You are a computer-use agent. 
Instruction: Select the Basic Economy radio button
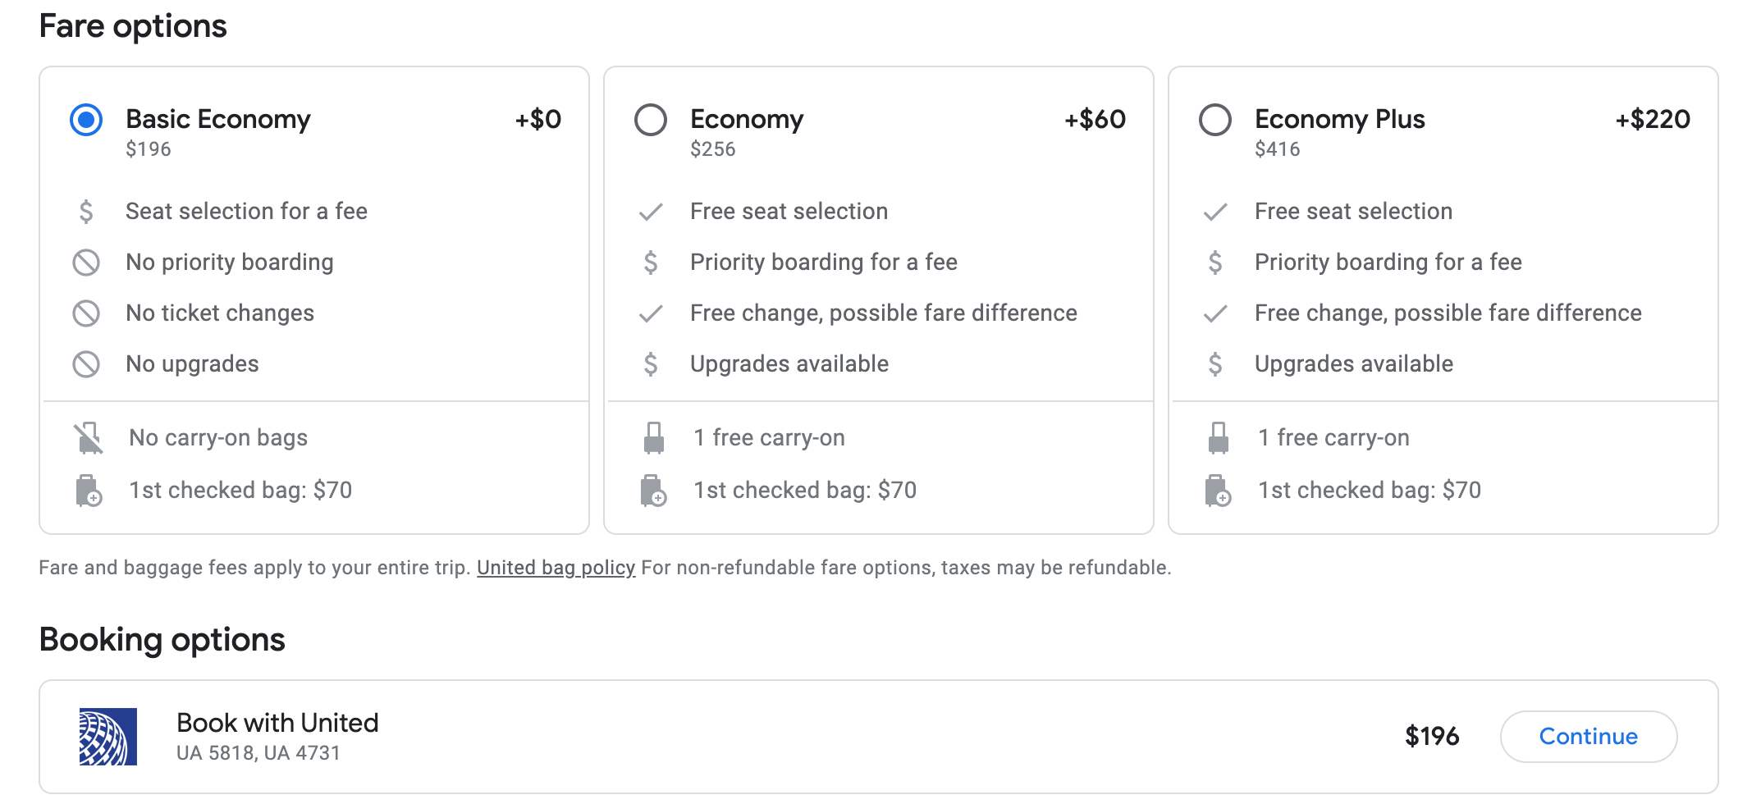(x=86, y=120)
